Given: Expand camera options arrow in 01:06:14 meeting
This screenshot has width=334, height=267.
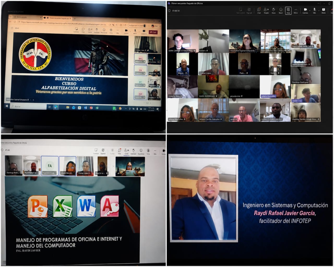Looking at the screenshot, I should (x=310, y=10).
